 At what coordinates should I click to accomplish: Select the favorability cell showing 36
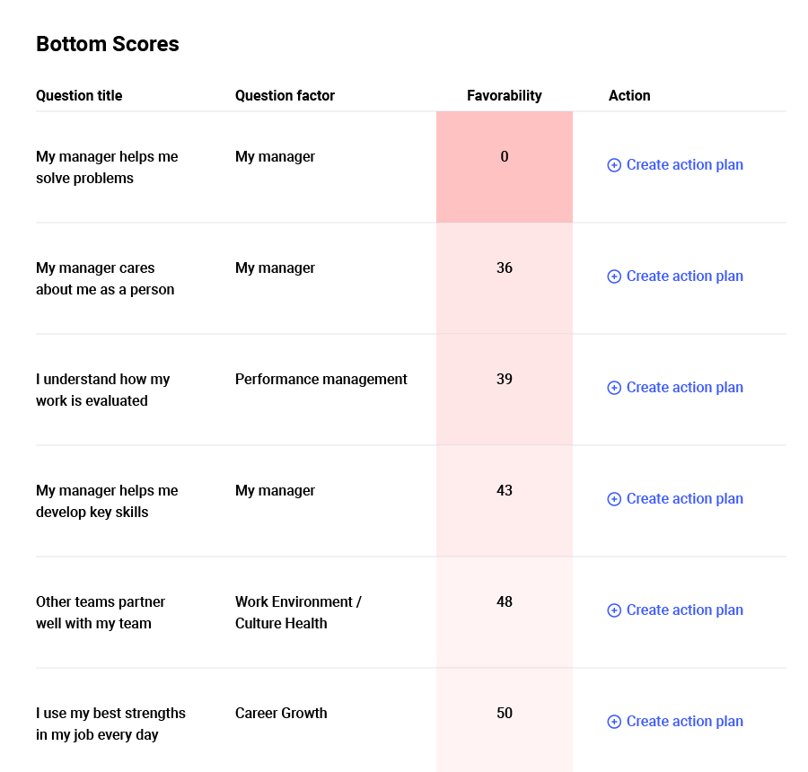504,276
